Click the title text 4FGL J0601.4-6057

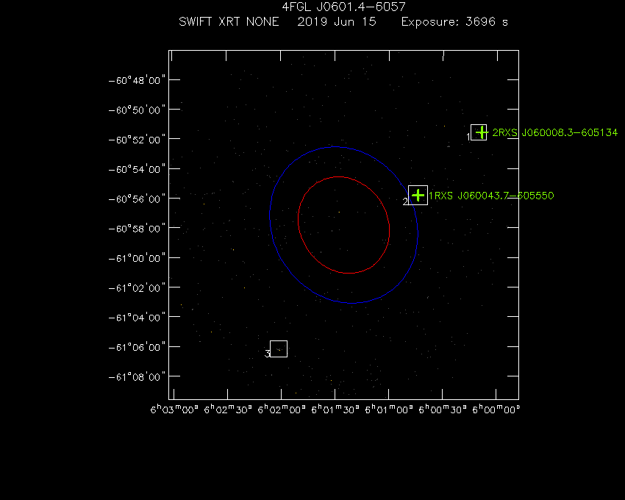[343, 7]
